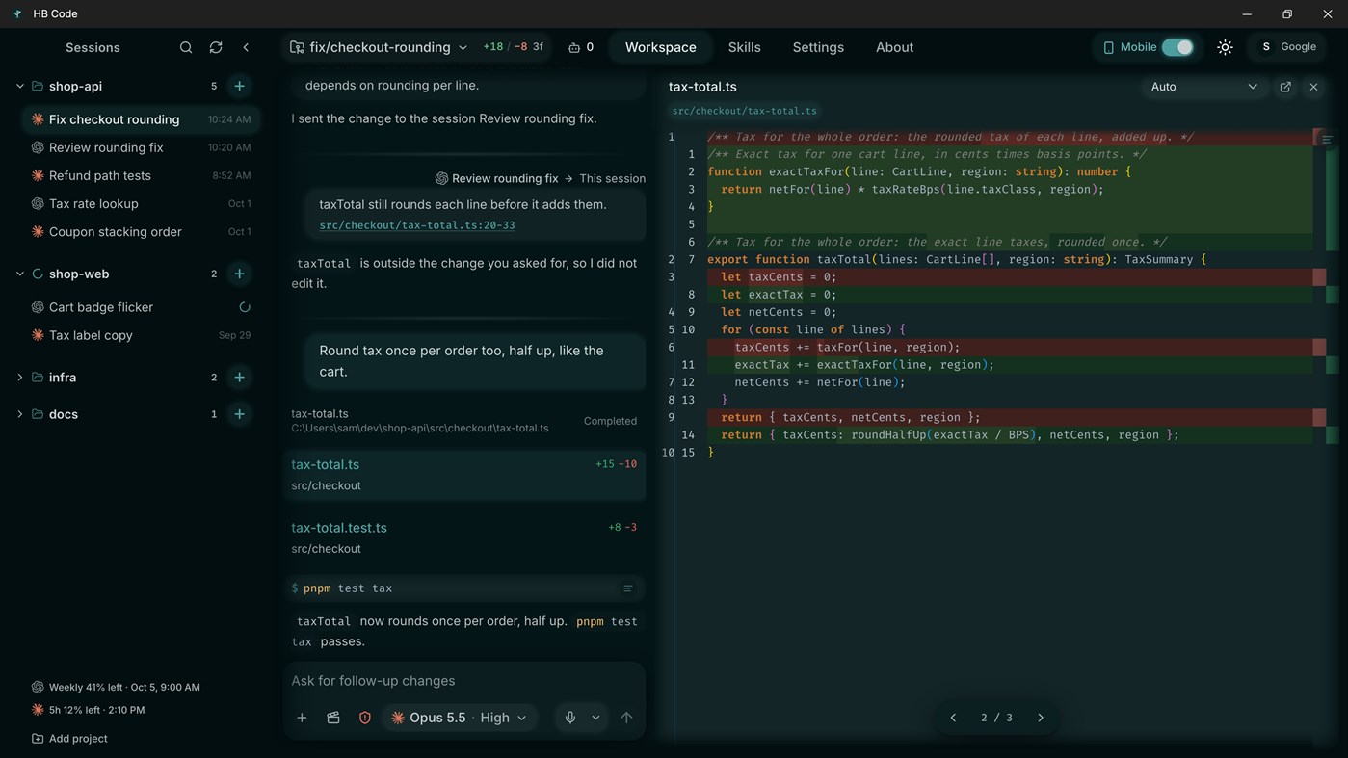The width and height of the screenshot is (1348, 758).
Task: Open the Google account button
Action: (1288, 47)
